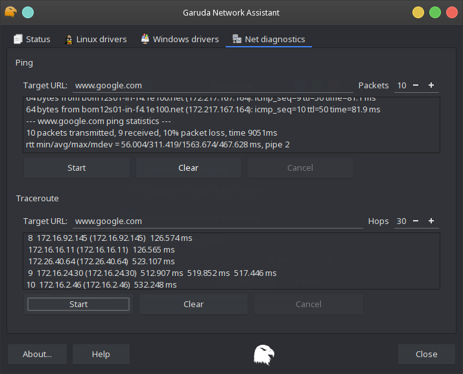
Task: Click the Garuda app icon in title bar
Action: tap(10, 12)
